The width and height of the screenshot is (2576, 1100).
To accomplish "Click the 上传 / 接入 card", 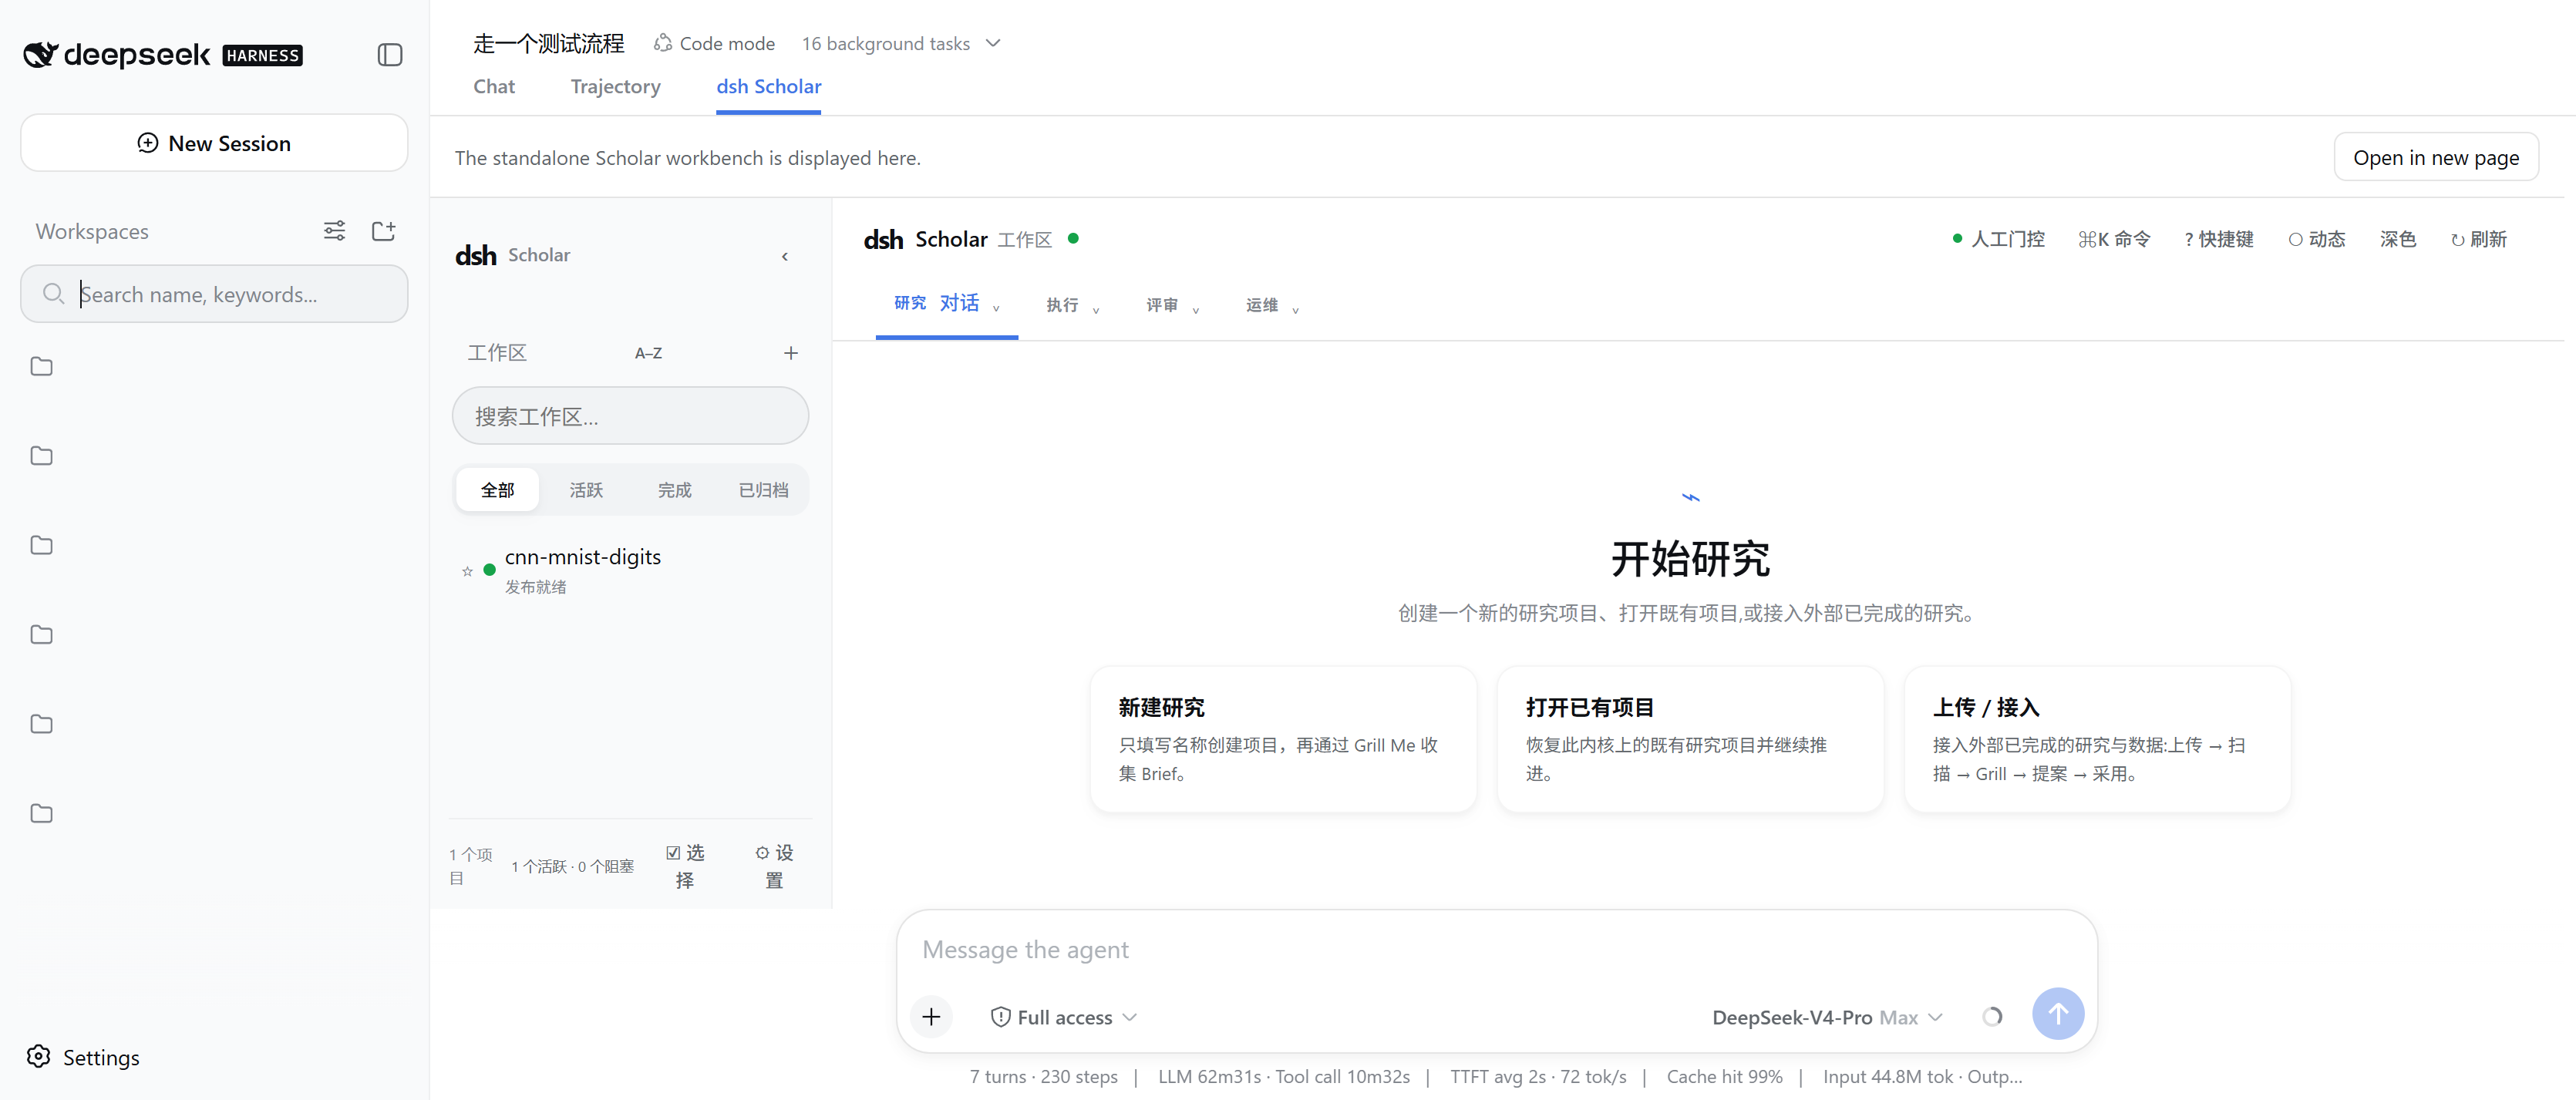I will [2097, 739].
